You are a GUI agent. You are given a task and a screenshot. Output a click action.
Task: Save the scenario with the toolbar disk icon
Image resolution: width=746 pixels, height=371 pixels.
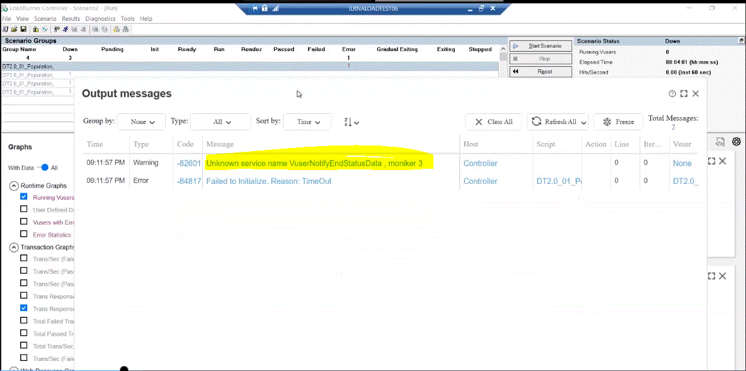tap(24, 29)
